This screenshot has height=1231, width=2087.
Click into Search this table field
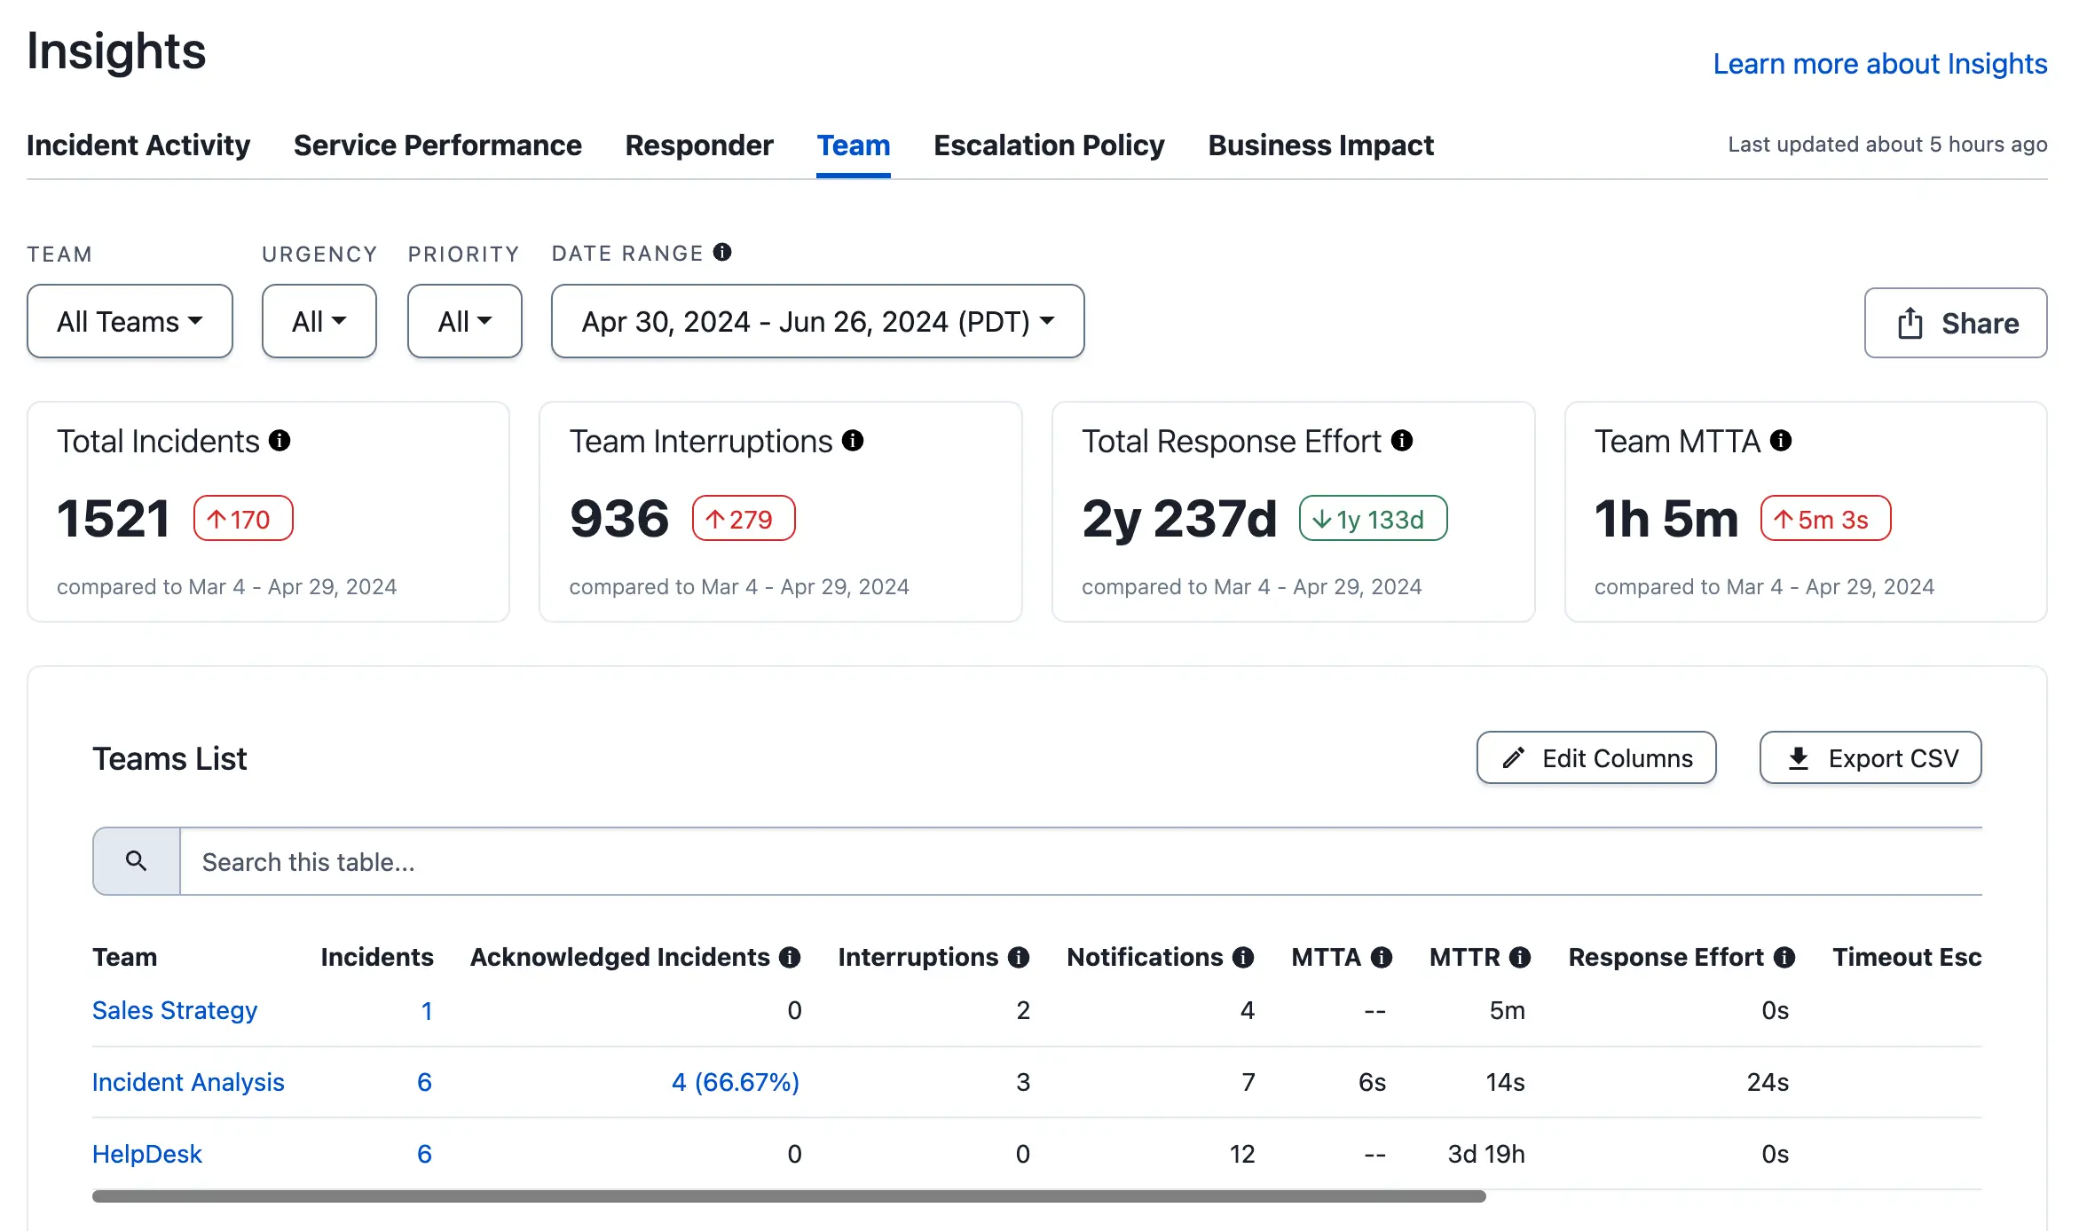(x=1065, y=862)
